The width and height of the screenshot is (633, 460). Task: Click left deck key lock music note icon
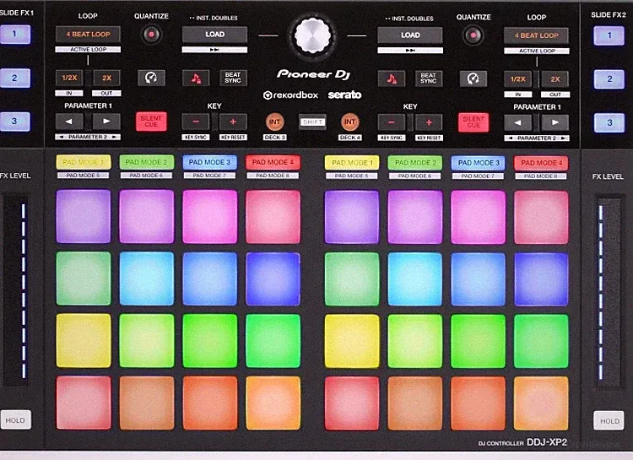(x=196, y=78)
